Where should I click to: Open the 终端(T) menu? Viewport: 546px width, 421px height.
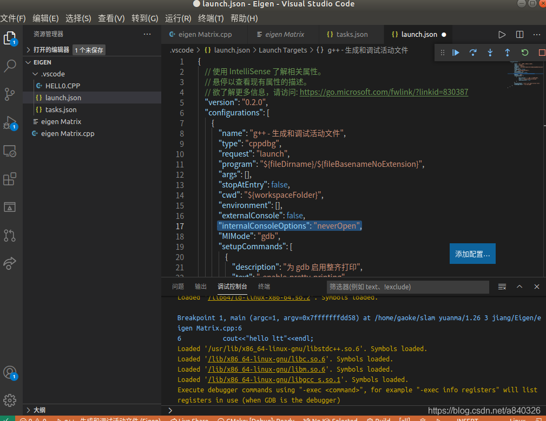210,18
